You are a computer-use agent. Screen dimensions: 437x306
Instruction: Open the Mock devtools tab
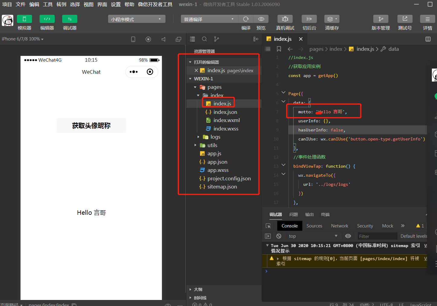pyautogui.click(x=387, y=226)
